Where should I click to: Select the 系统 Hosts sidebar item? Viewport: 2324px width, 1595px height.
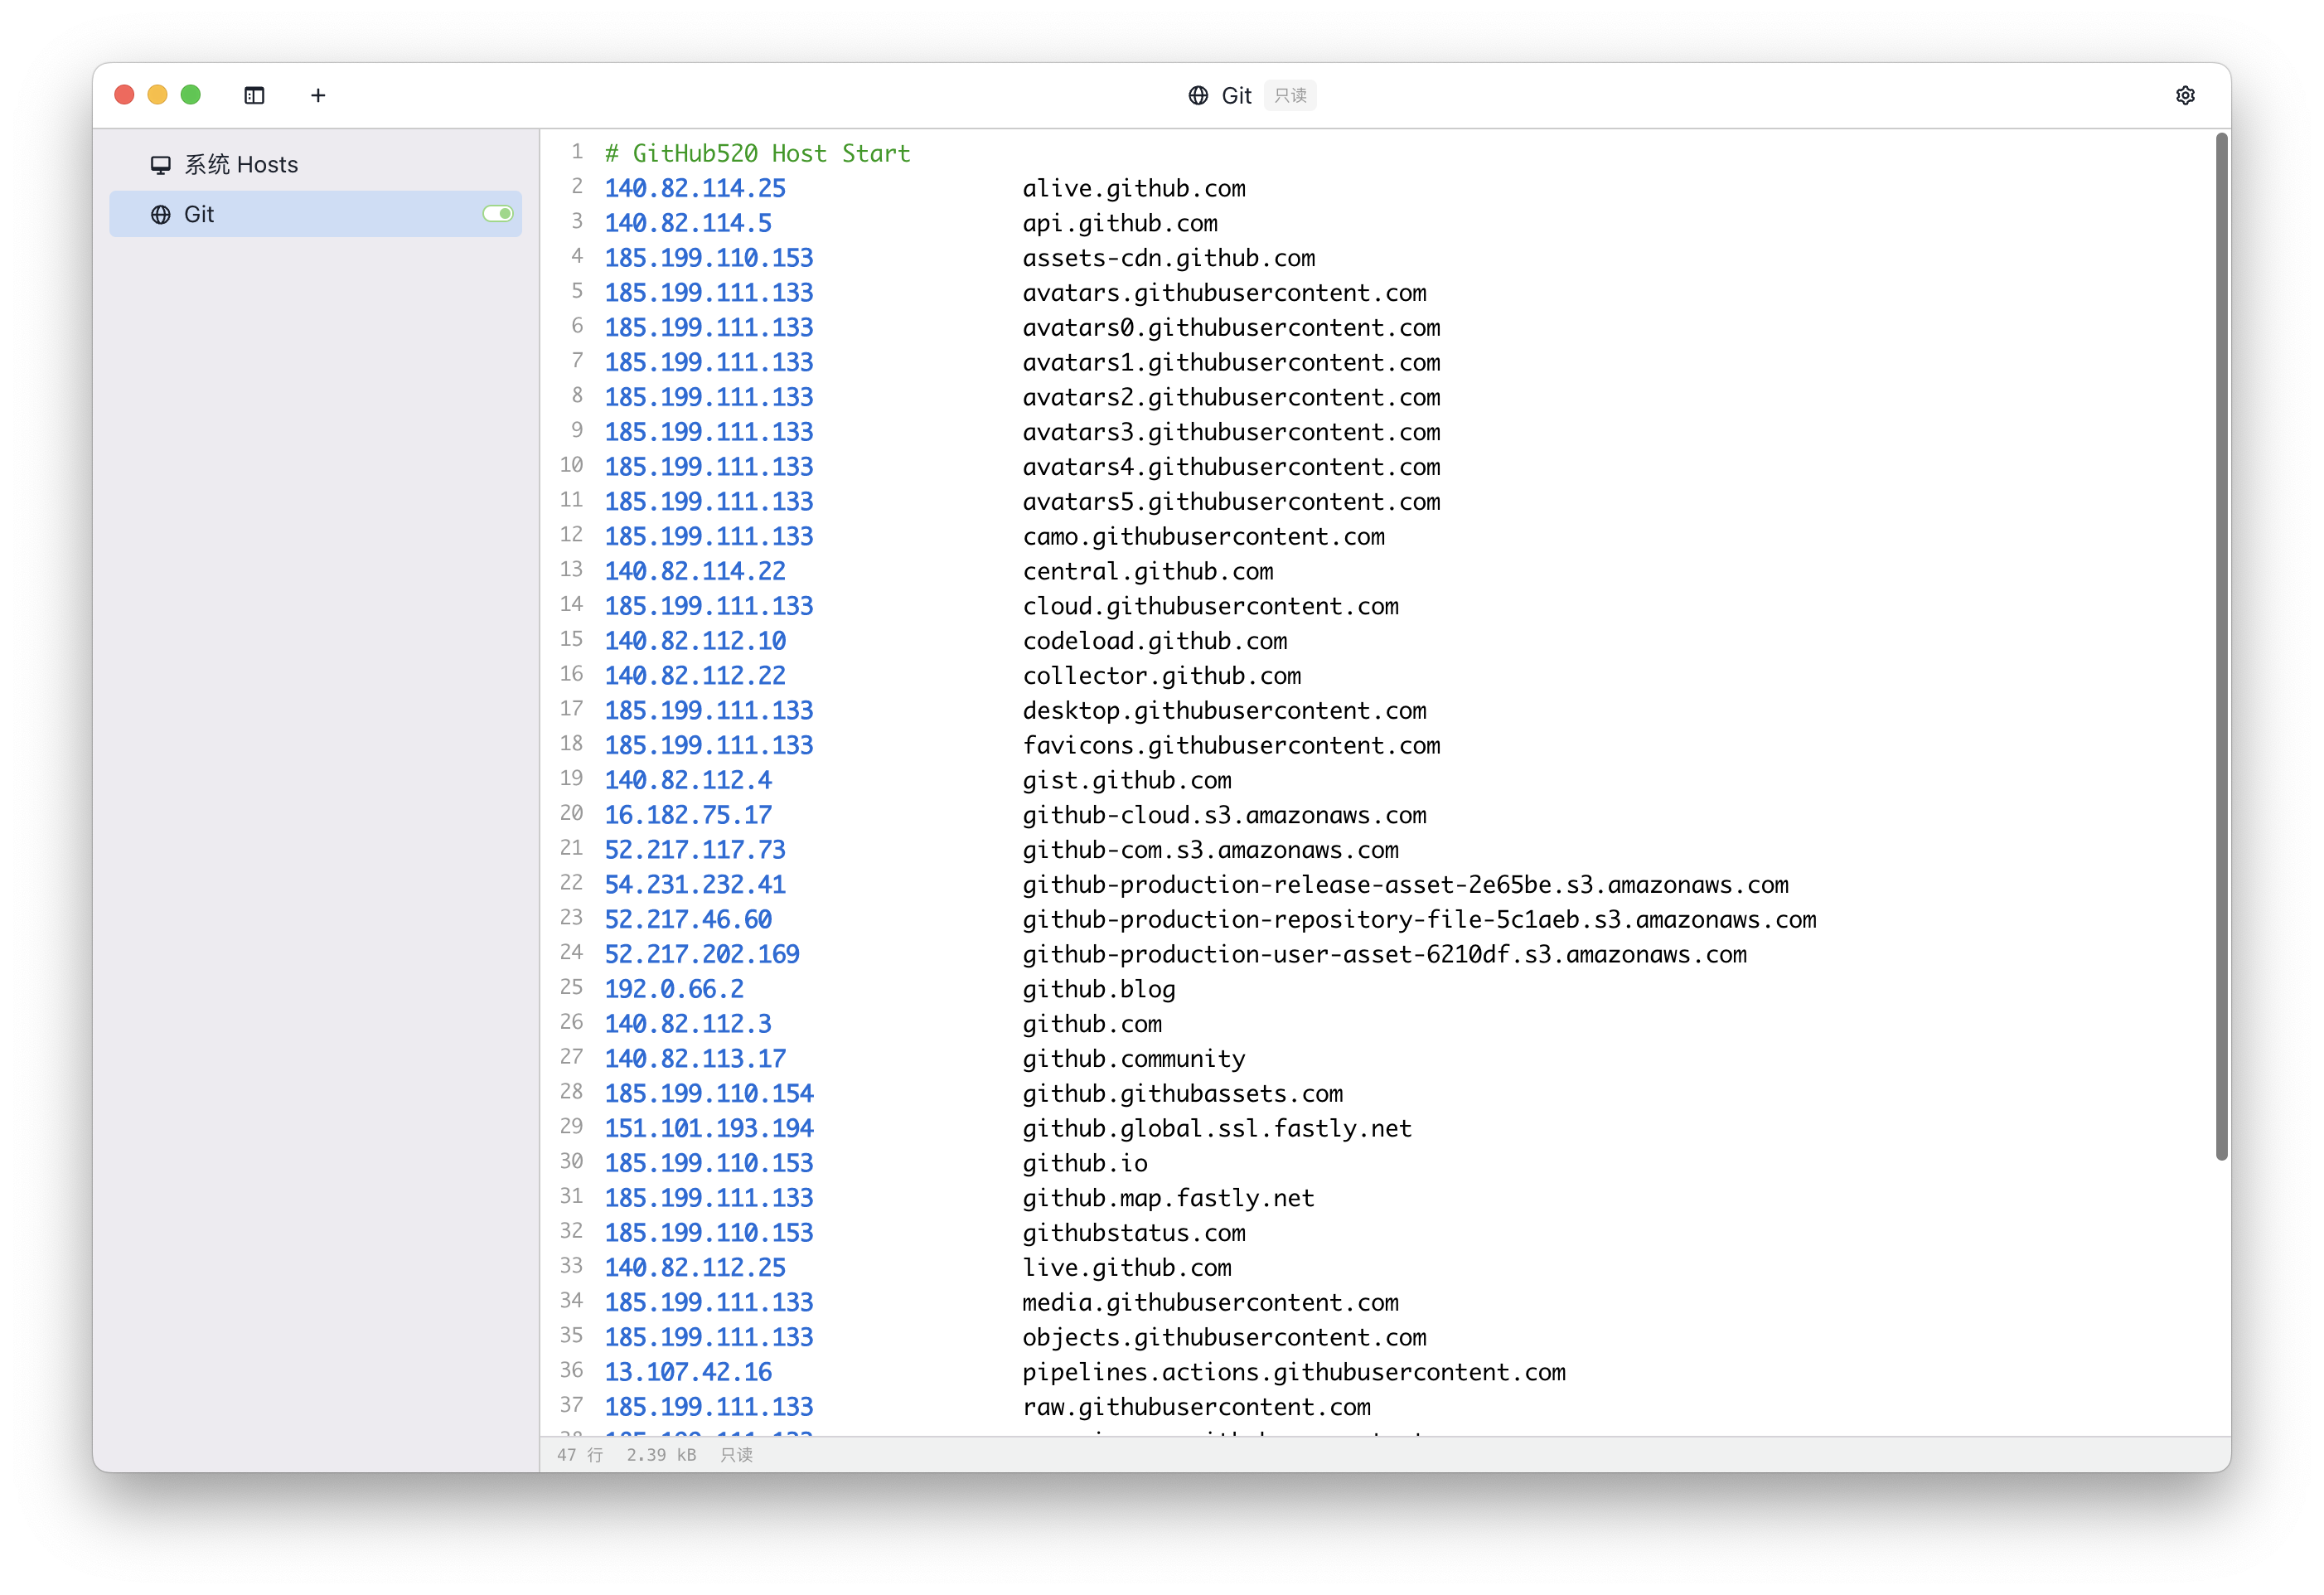pos(241,165)
